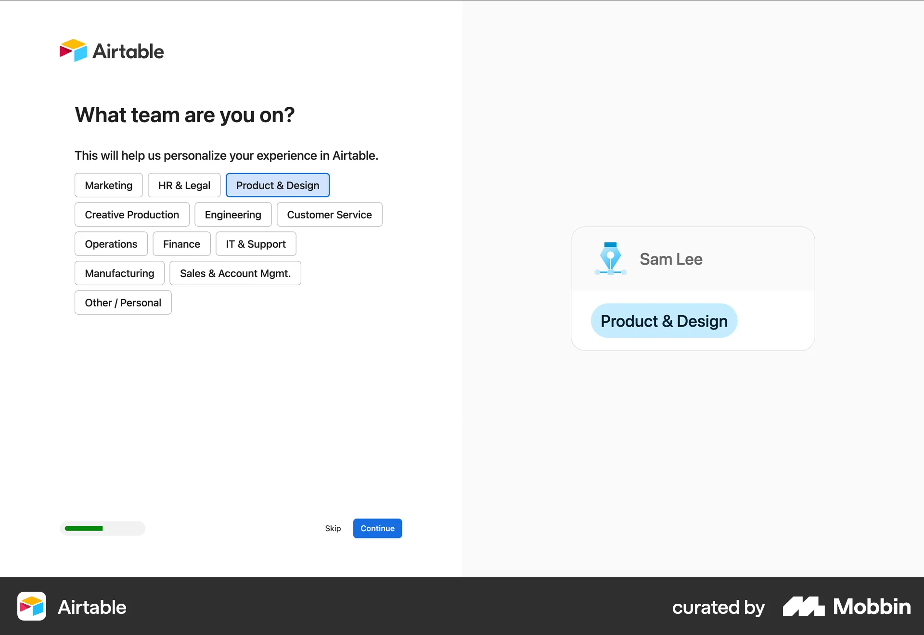
Task: Choose the Other / Personal option
Action: tap(123, 303)
